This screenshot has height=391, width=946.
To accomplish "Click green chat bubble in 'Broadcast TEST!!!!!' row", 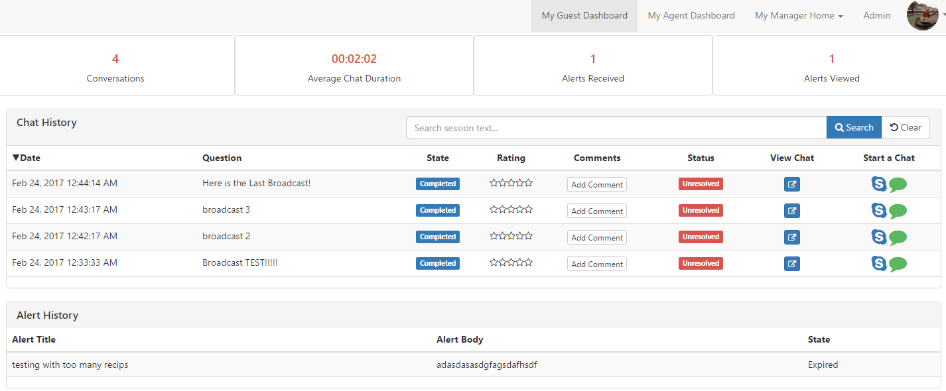I will [898, 264].
